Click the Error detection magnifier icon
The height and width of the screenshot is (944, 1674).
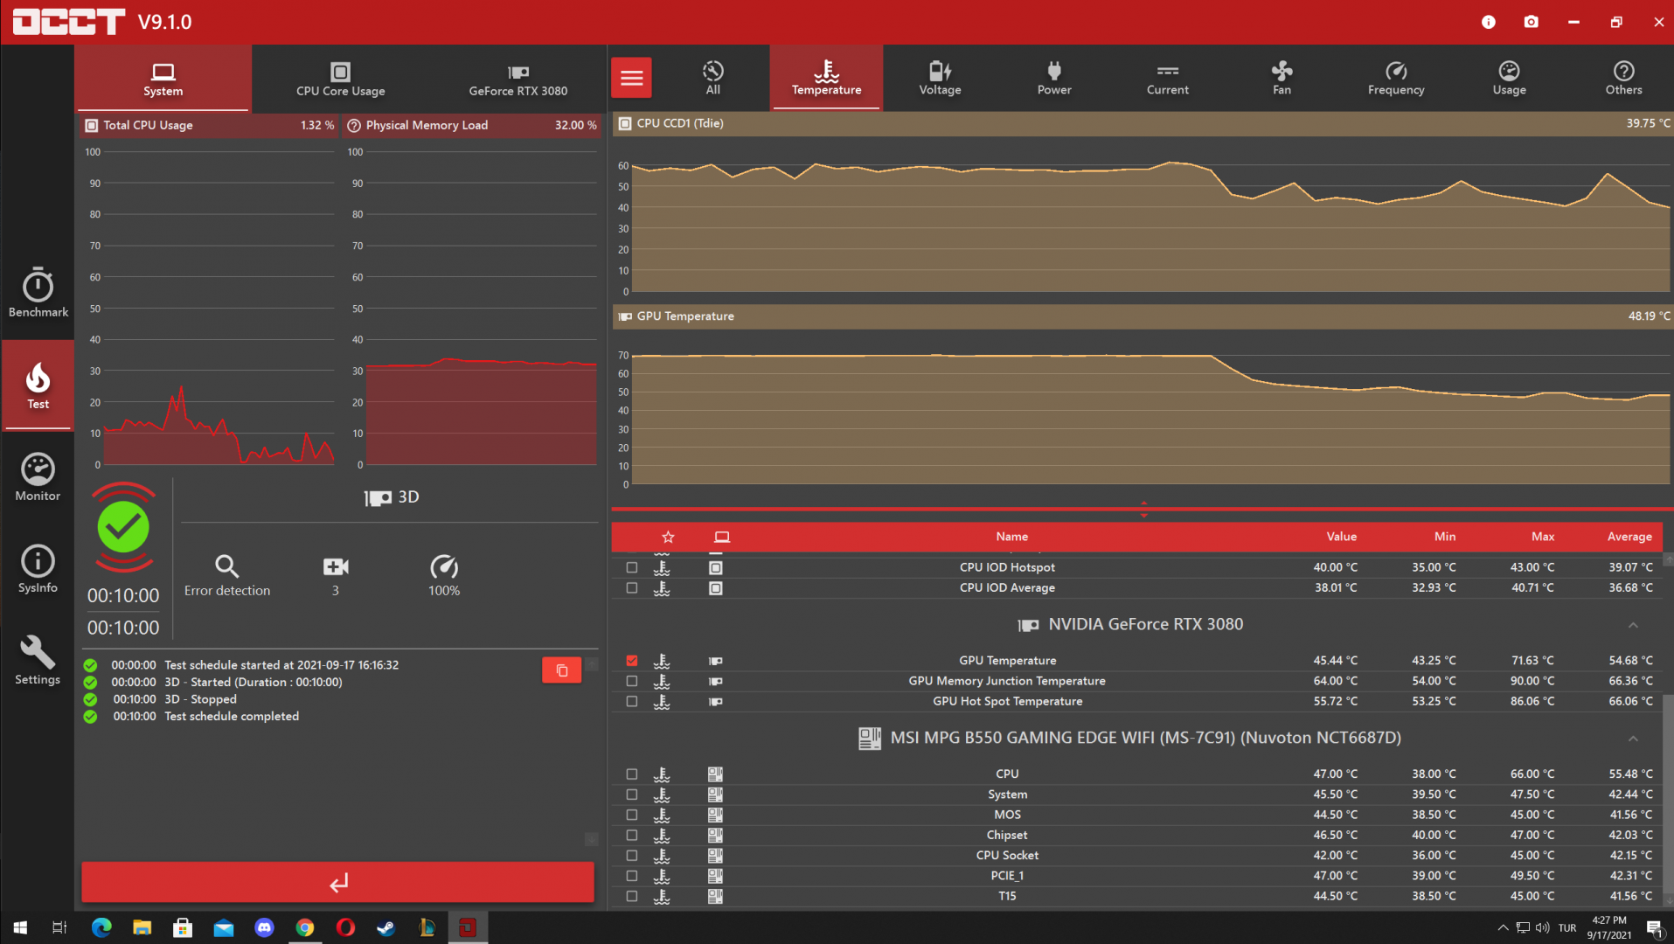227,566
